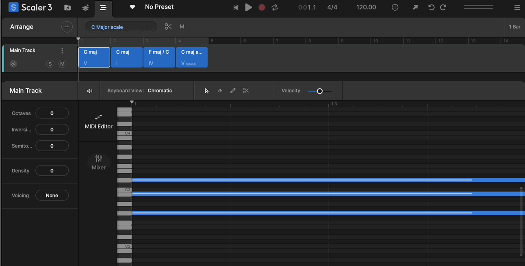Open the Keyboard View Chromatic dropdown

pyautogui.click(x=160, y=91)
